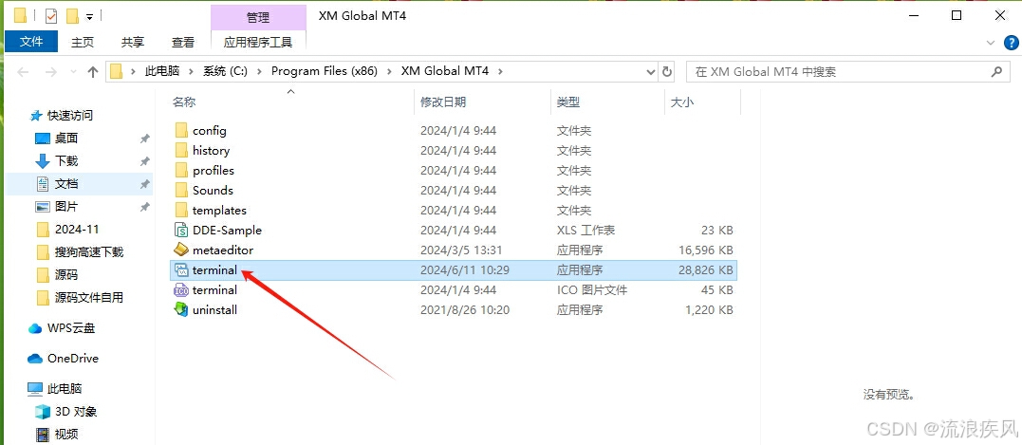Click the metaeditor application icon

pos(181,250)
